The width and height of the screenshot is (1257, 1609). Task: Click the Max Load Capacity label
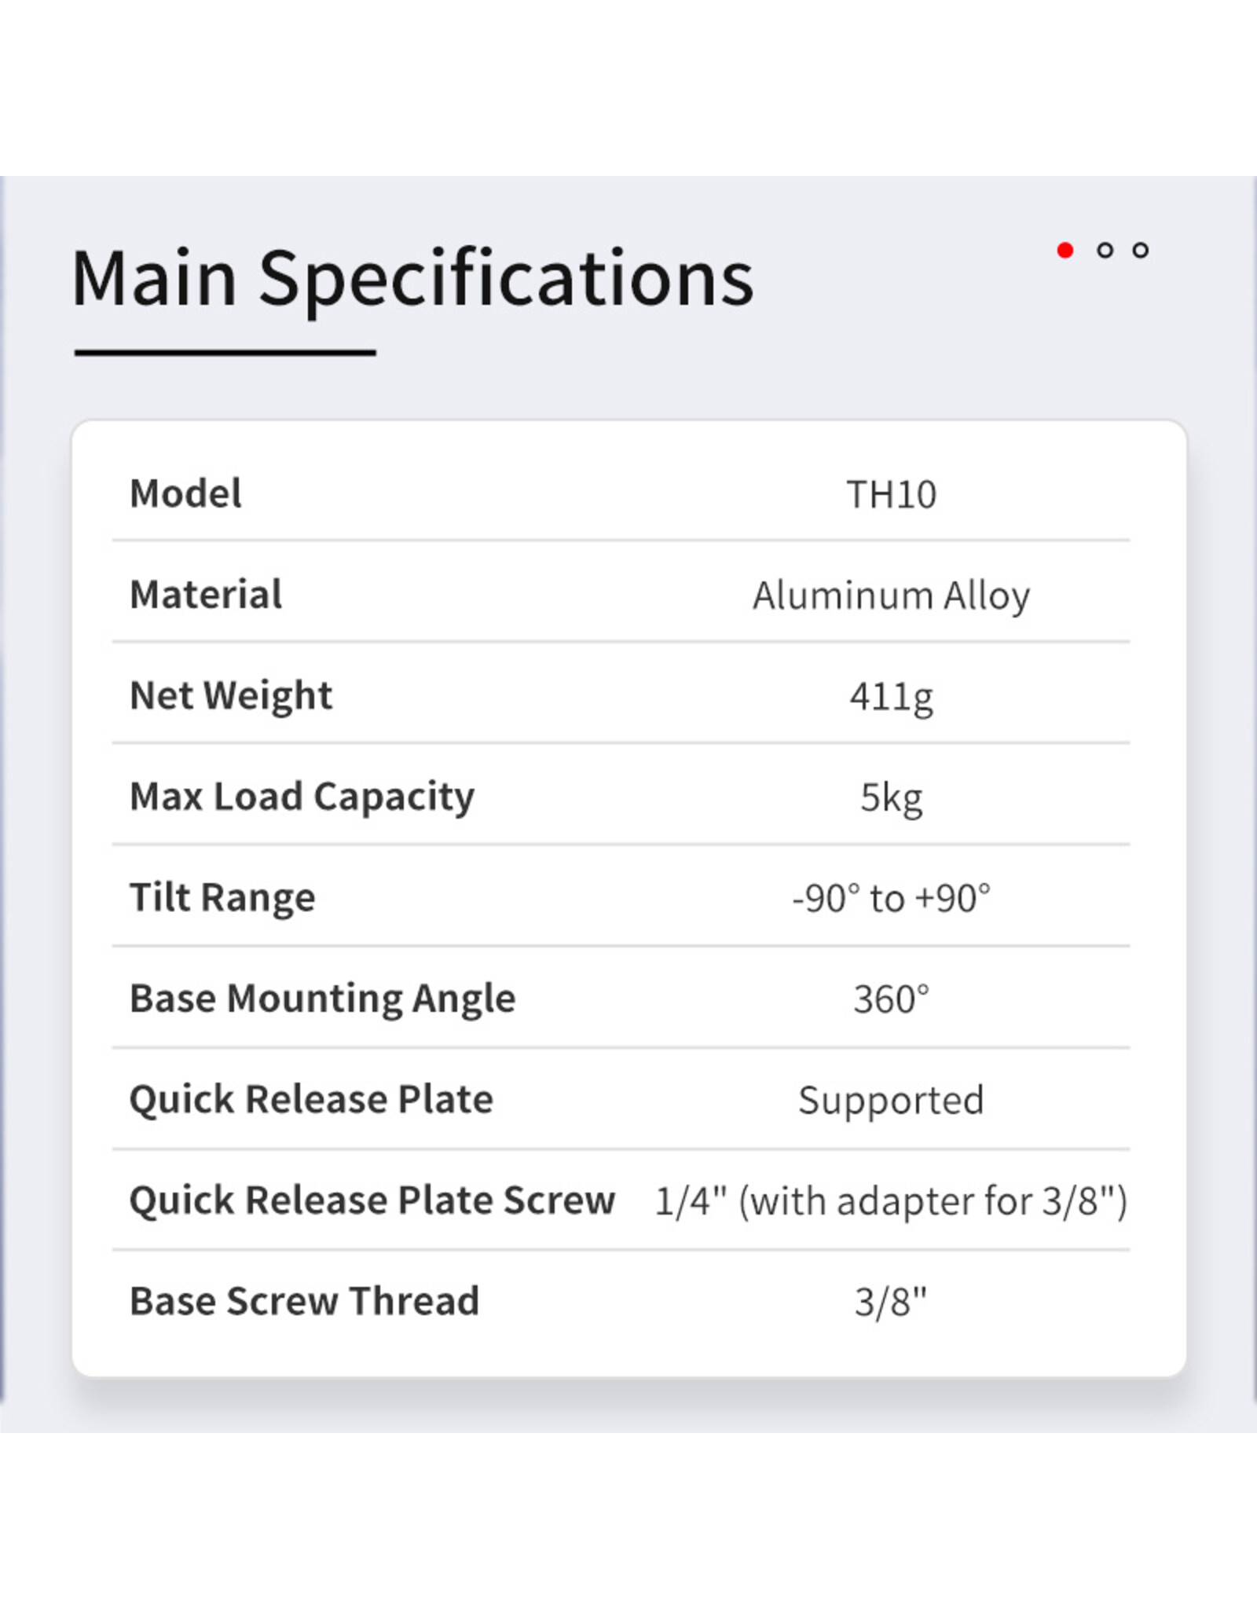point(302,797)
